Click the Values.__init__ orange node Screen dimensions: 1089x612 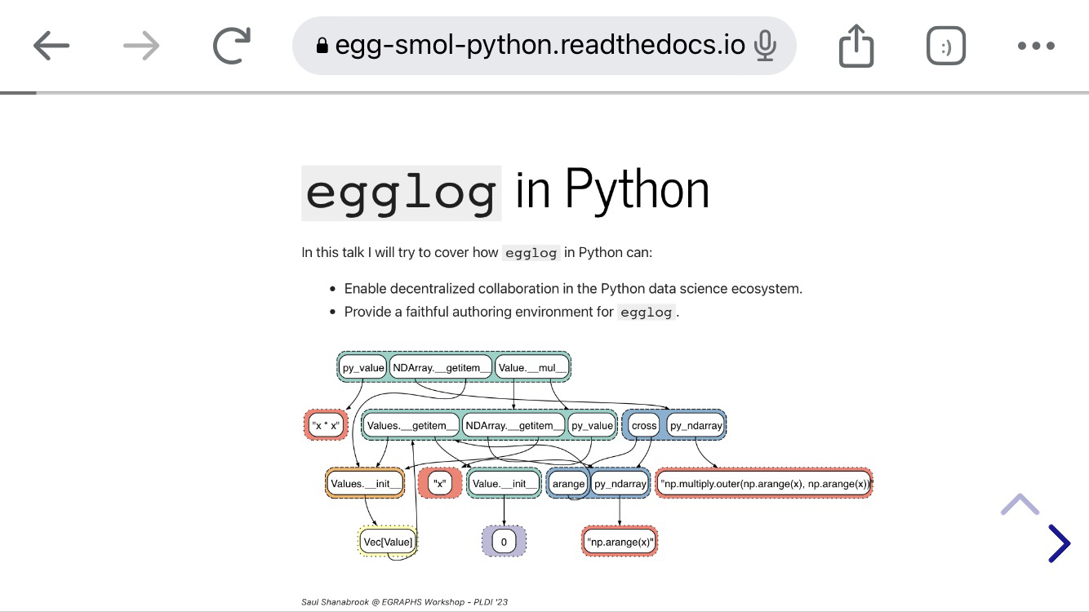pos(365,484)
